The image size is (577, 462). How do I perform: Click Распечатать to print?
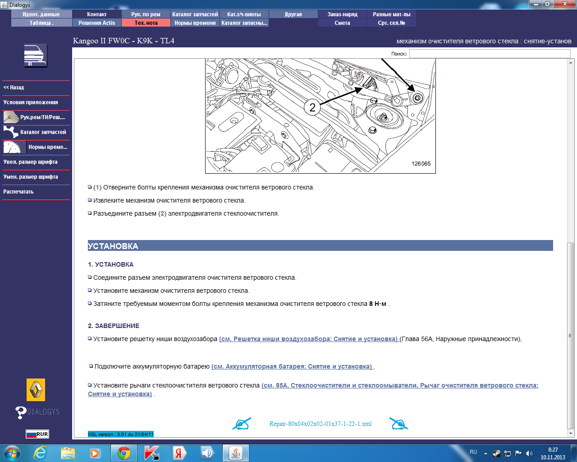[36, 192]
